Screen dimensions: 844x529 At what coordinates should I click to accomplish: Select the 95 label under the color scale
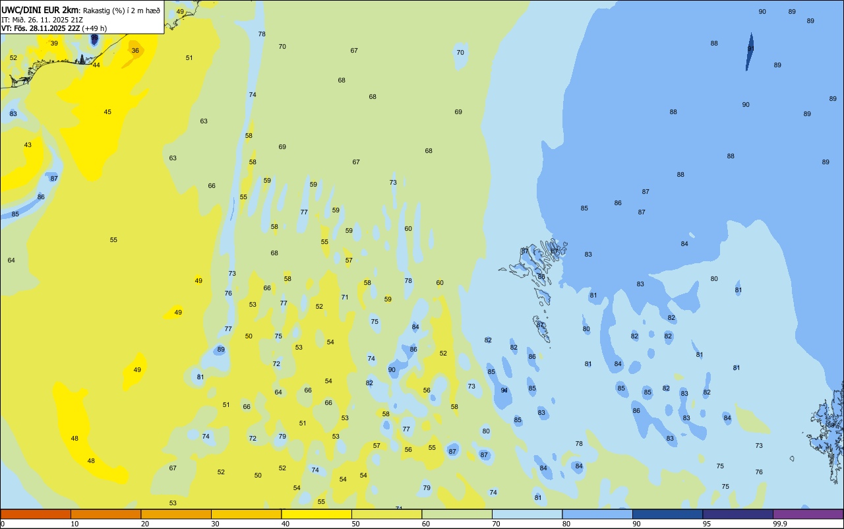[707, 524]
